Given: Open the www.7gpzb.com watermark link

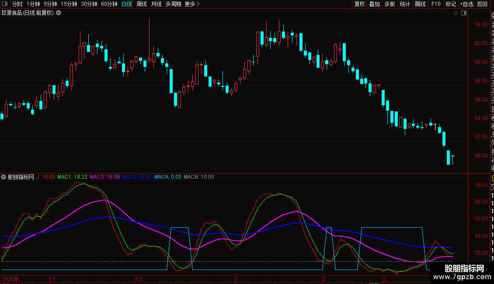Looking at the screenshot, I should click(462, 277).
